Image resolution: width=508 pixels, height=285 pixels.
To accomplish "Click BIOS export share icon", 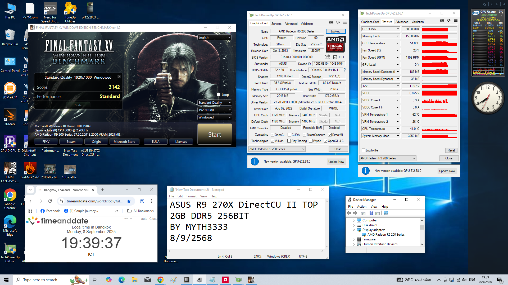I will 327,57.
